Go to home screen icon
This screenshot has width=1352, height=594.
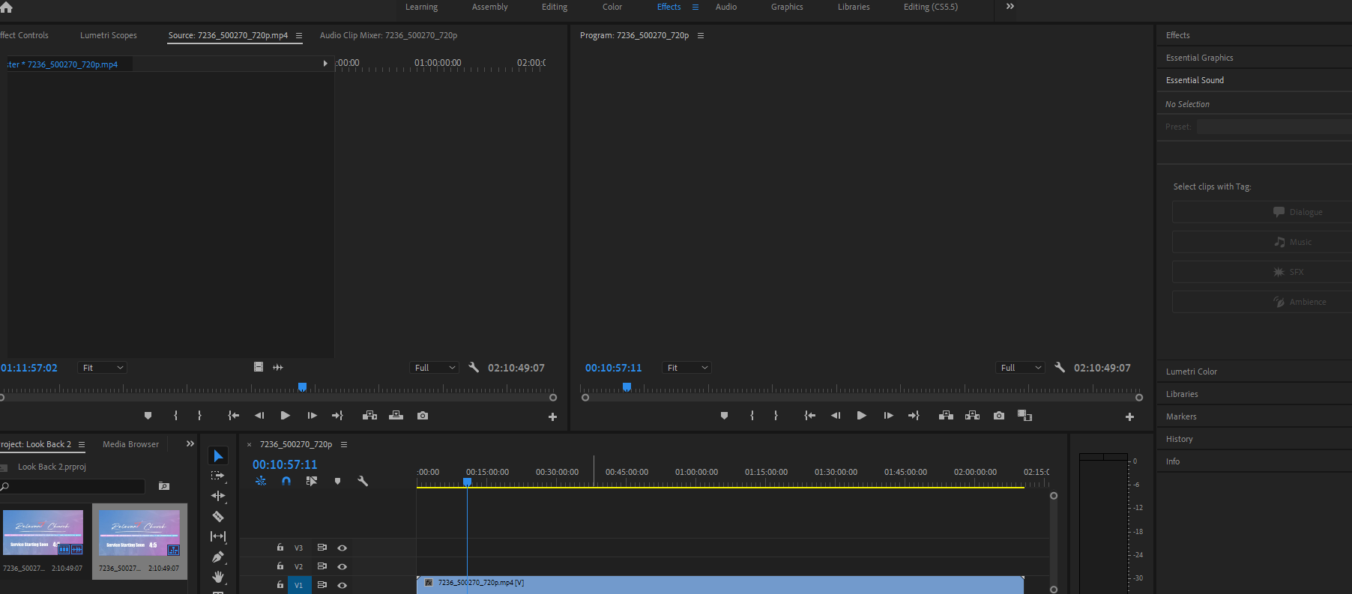click(7, 7)
